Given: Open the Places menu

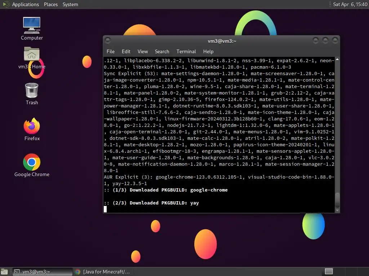Looking at the screenshot, I should click(x=50, y=4).
